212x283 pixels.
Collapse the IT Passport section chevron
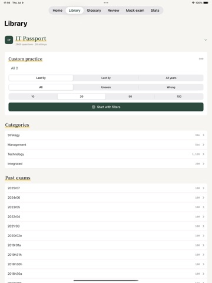[206, 40]
